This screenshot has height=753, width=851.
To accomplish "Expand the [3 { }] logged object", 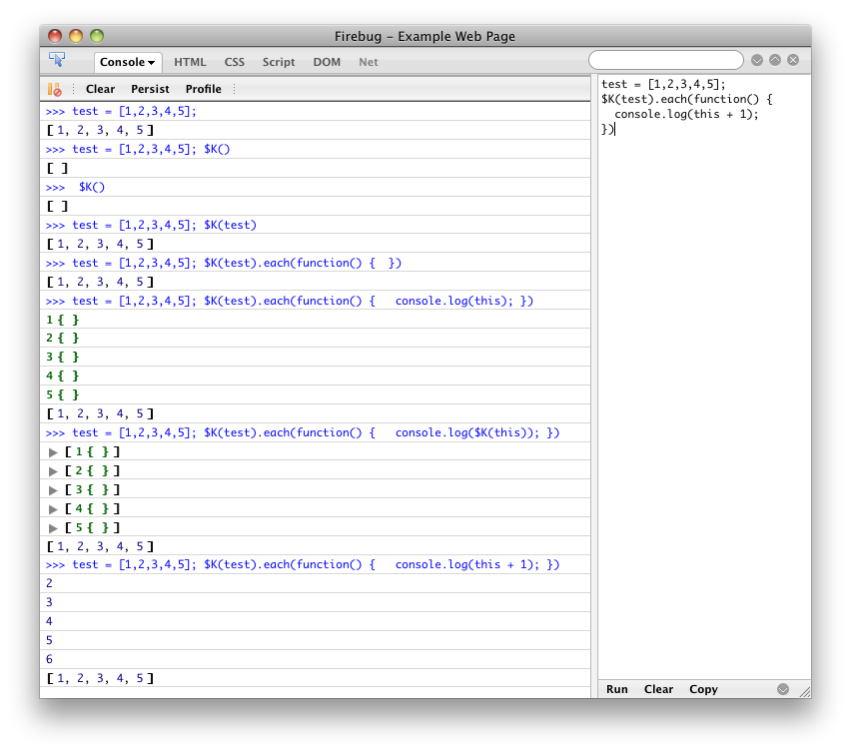I will (x=54, y=490).
